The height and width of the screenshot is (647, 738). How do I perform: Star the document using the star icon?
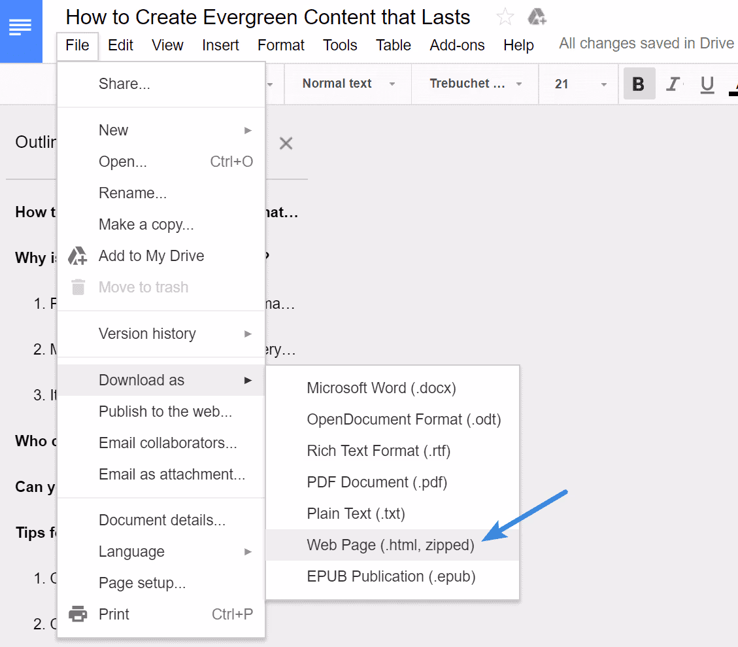504,16
